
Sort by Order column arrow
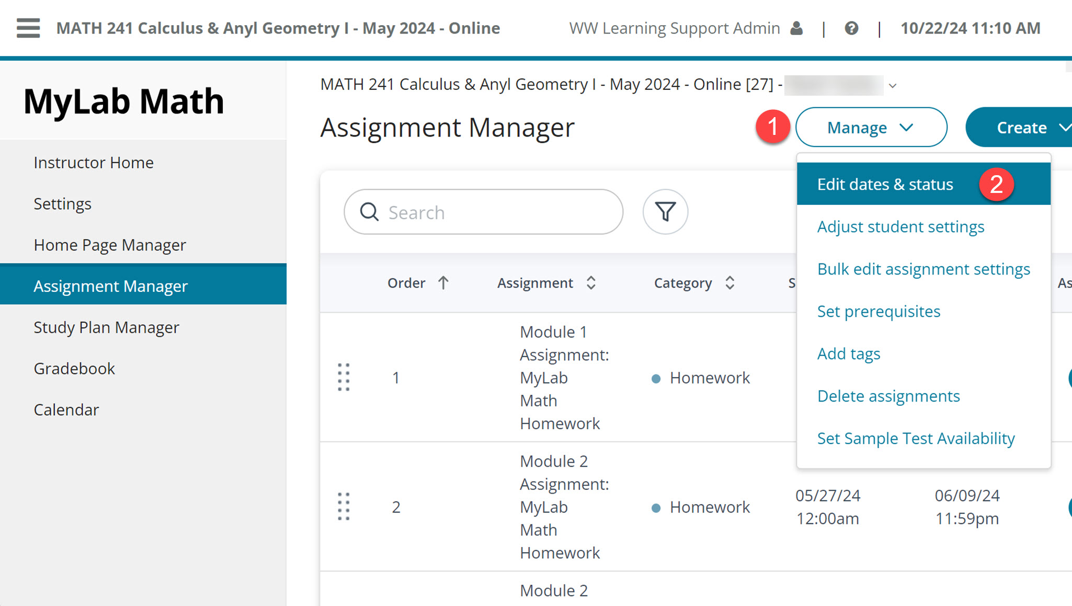tap(443, 283)
